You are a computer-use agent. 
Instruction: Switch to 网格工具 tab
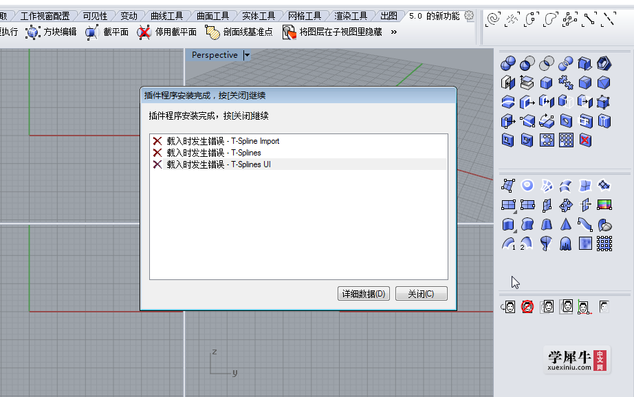(305, 17)
